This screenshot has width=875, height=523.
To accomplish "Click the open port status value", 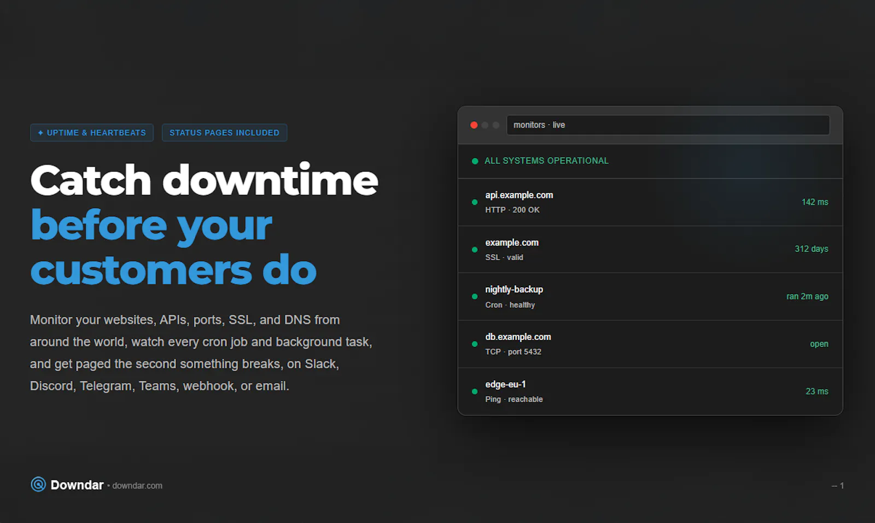I will (819, 344).
